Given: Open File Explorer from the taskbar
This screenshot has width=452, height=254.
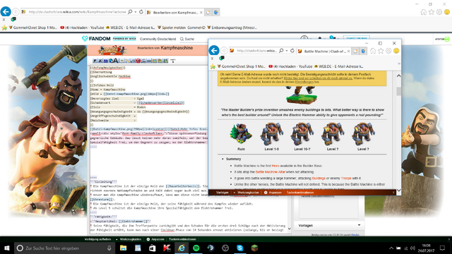Looking at the screenshot, I should pyautogui.click(x=123, y=248).
